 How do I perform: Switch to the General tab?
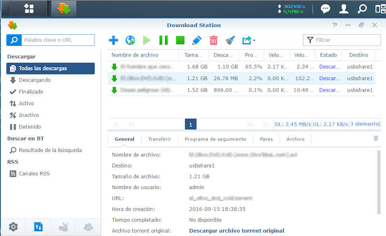[124, 139]
